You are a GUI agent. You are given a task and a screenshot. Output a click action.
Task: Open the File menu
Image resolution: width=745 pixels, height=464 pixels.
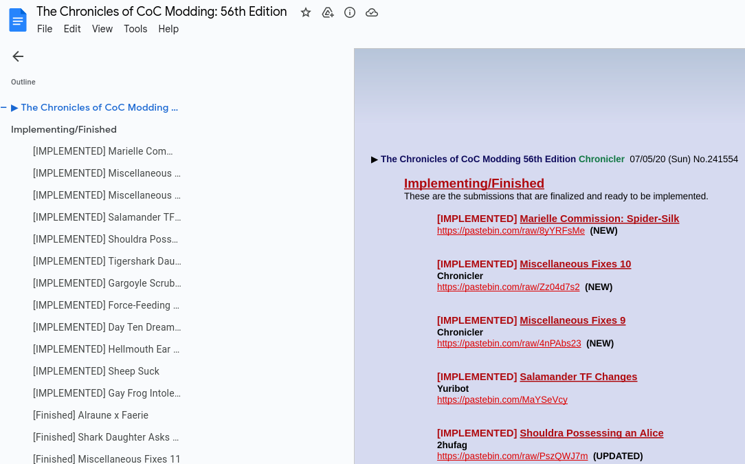[45, 29]
